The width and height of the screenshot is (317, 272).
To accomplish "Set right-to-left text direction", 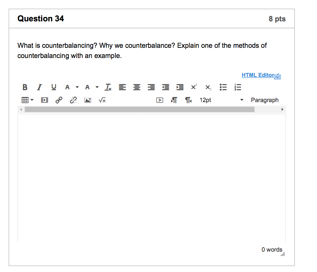I will pos(188,100).
